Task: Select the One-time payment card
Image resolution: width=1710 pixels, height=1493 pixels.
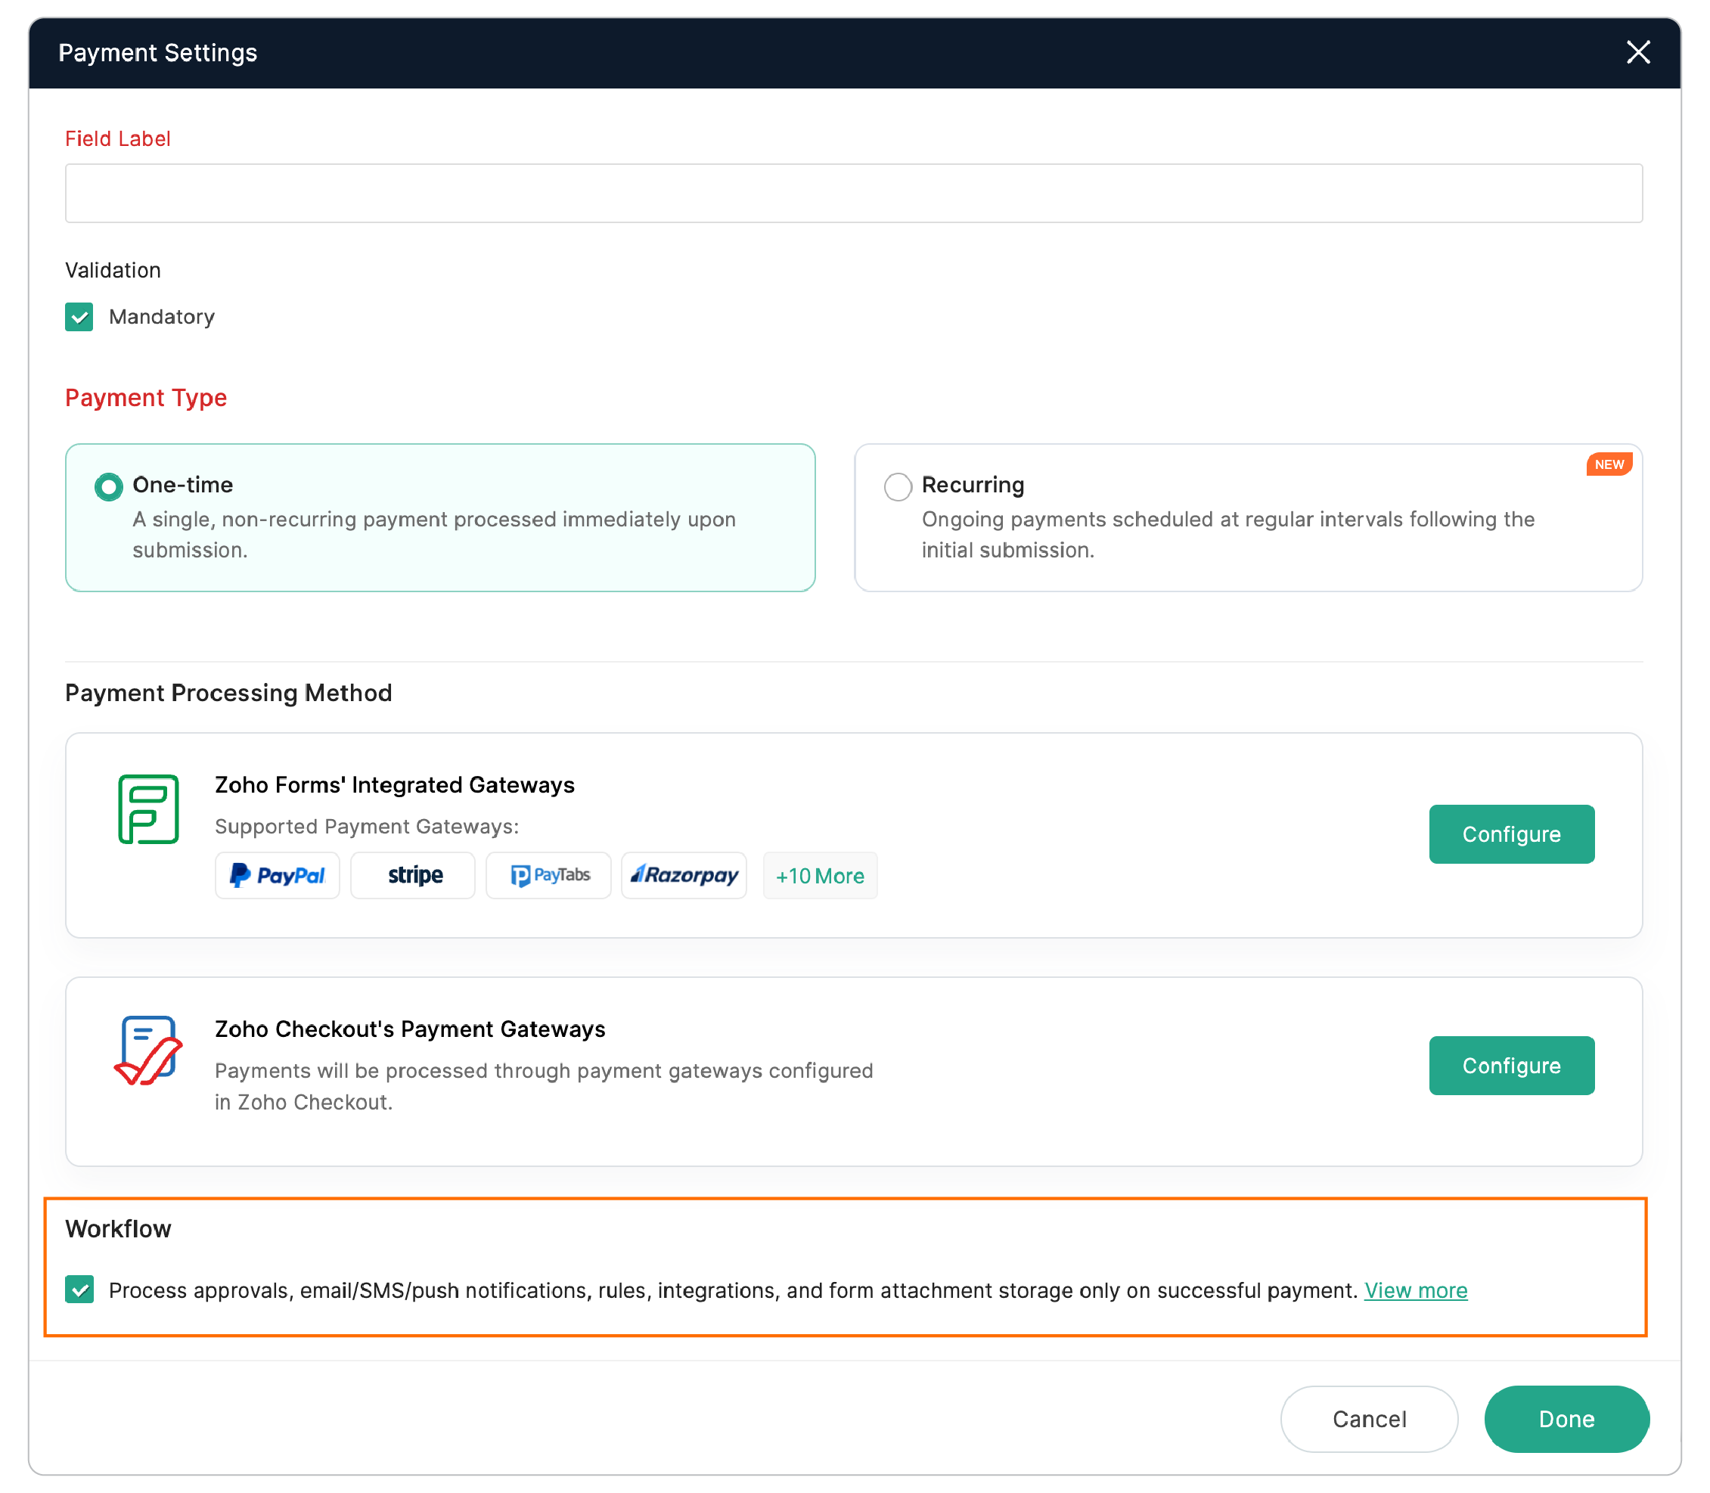Action: pos(439,517)
